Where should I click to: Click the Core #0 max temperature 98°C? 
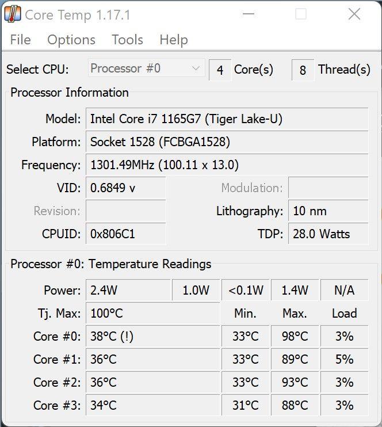point(295,337)
